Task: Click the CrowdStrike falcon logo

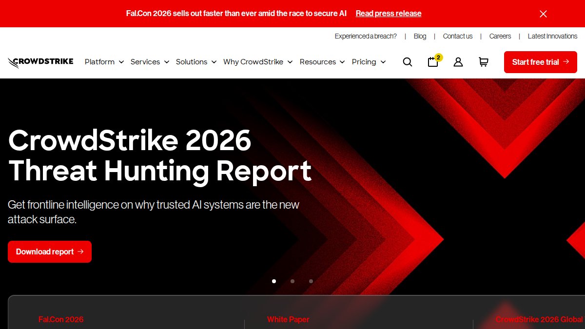Action: pos(40,62)
